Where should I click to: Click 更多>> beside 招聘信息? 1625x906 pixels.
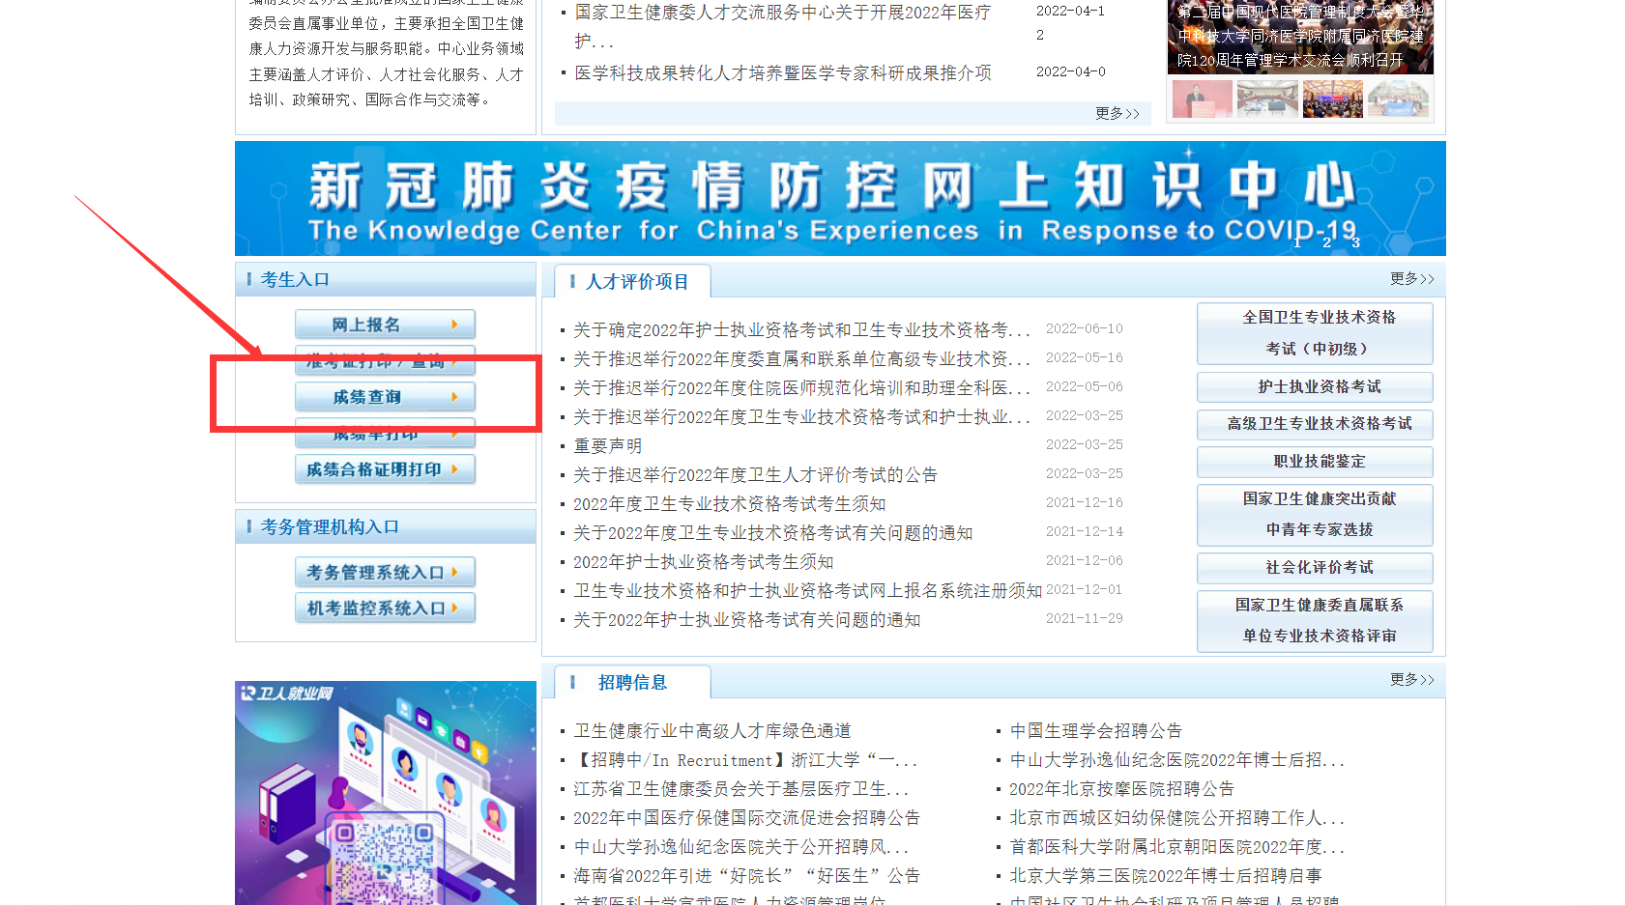(1412, 680)
